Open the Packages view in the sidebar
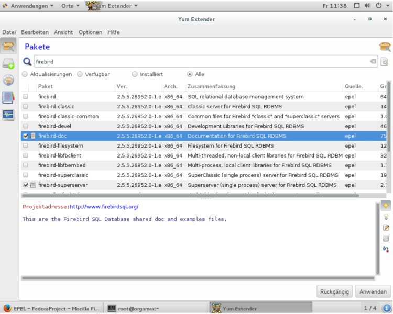The height and width of the screenshot is (314, 393). 8,46
